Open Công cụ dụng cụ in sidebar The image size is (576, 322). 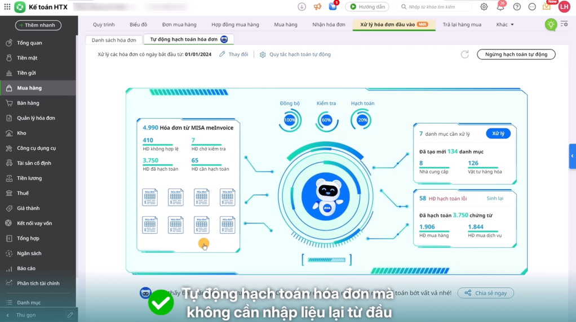pyautogui.click(x=38, y=148)
